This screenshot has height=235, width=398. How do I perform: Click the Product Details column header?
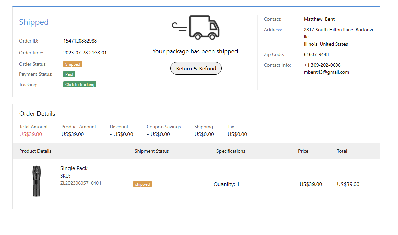click(35, 151)
